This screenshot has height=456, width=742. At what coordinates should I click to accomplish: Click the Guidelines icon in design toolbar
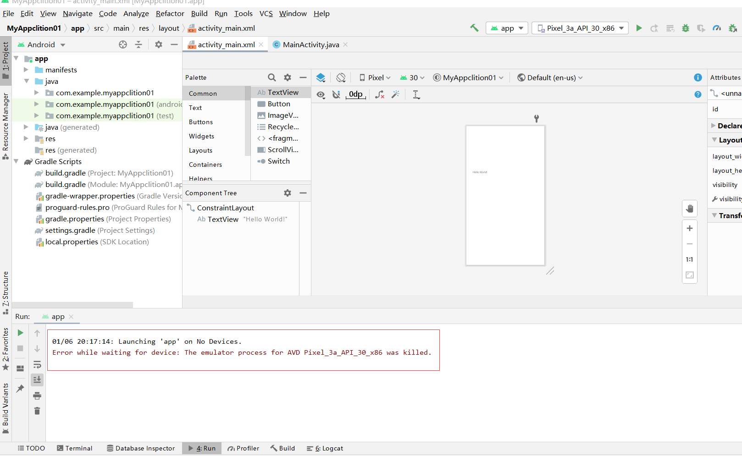[x=416, y=94]
